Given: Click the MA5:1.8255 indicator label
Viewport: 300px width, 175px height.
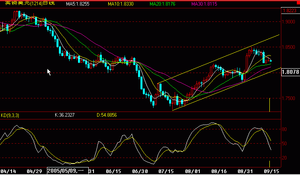Looking at the screenshot, I should [x=78, y=4].
